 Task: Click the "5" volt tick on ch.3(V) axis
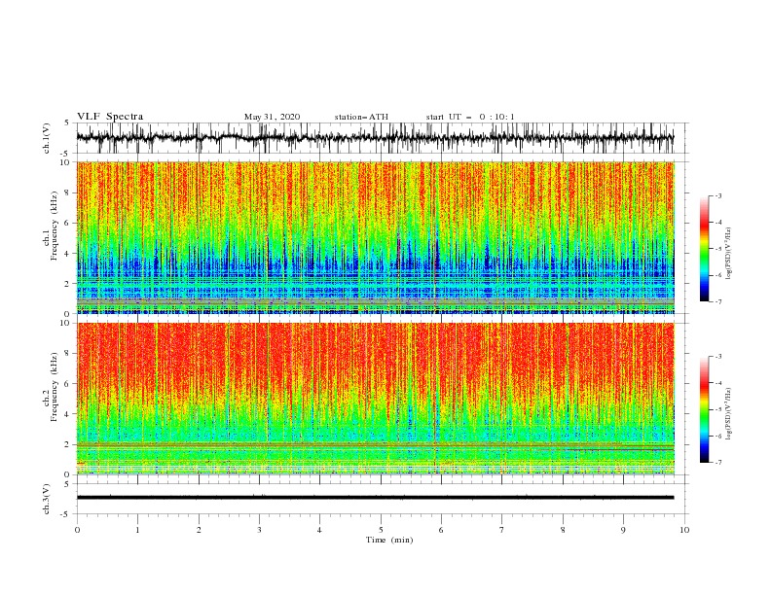[x=68, y=484]
